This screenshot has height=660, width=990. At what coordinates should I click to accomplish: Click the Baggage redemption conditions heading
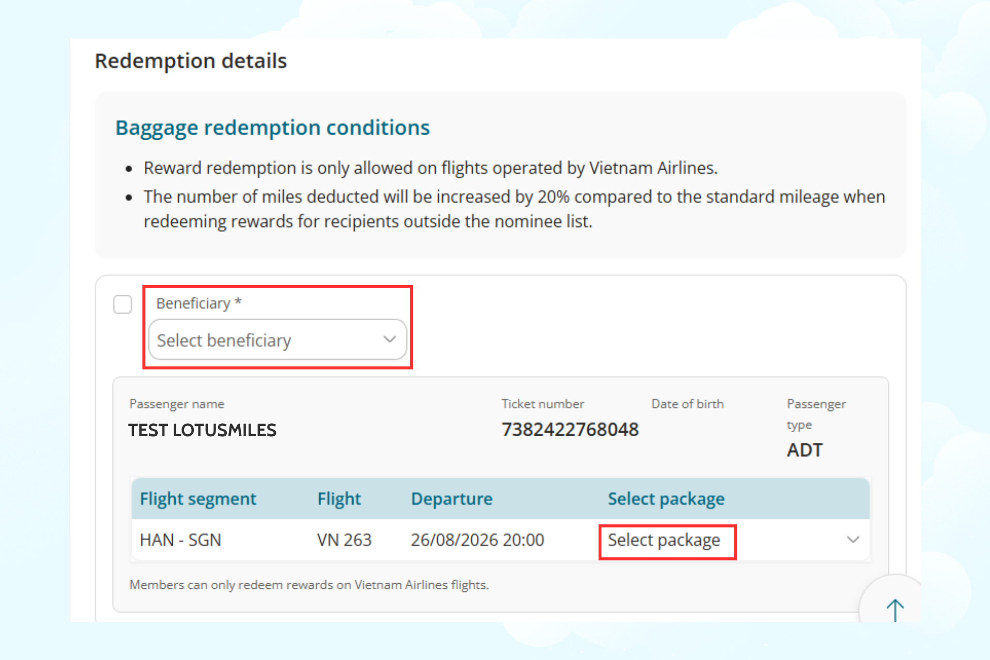point(272,128)
